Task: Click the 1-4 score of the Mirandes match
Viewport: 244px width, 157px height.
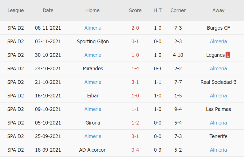Action: coord(135,69)
